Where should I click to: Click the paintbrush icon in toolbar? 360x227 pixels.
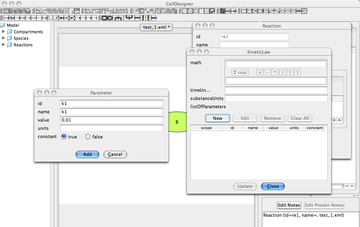137,11
